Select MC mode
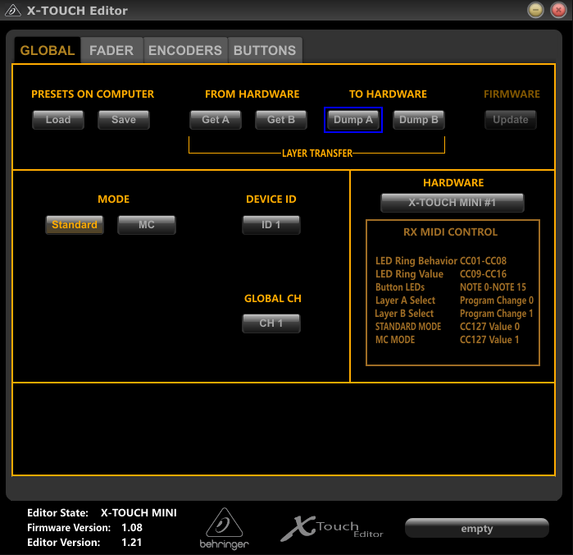The width and height of the screenshot is (573, 555). [x=147, y=224]
